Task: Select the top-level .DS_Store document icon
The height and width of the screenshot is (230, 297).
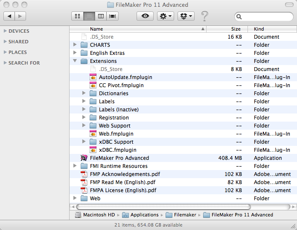Action: 84,37
